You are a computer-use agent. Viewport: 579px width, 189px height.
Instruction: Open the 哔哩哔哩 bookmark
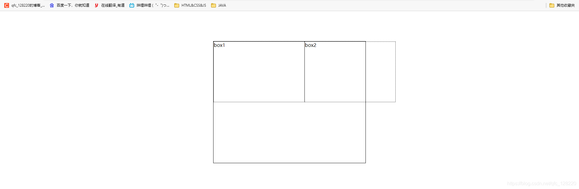(150, 5)
